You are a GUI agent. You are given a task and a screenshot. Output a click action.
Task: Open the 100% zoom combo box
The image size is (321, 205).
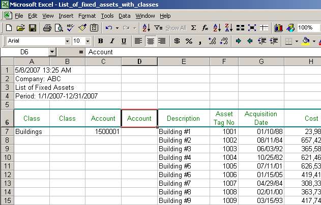pyautogui.click(x=309, y=28)
